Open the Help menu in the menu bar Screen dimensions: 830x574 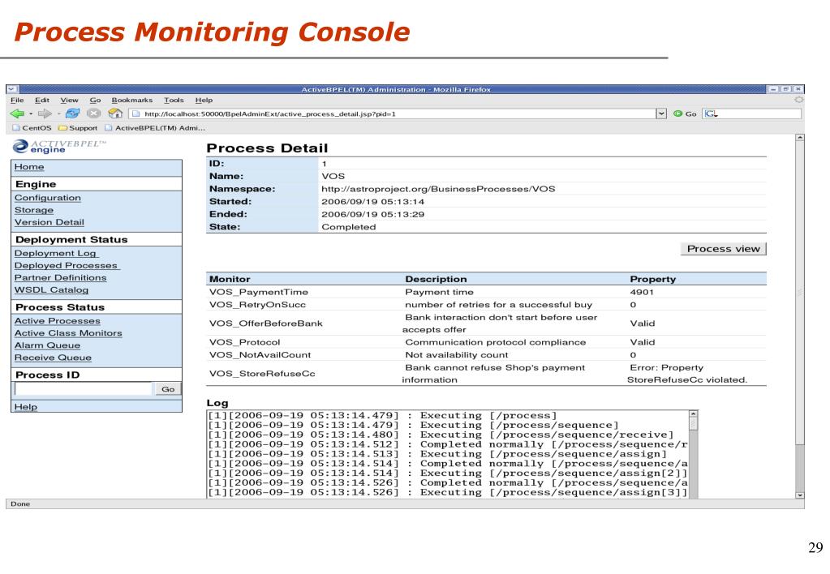point(204,100)
